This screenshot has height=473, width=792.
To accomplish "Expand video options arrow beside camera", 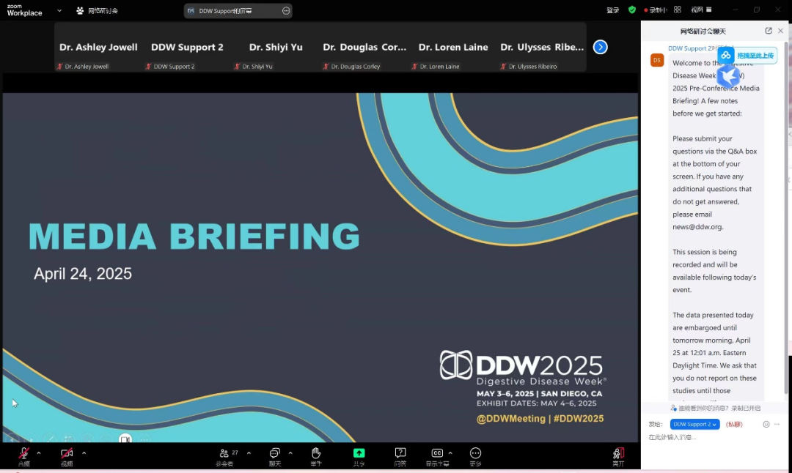I will pos(84,452).
